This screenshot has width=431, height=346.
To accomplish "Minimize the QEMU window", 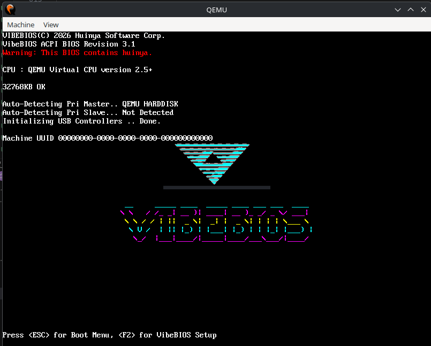I will click(x=397, y=10).
